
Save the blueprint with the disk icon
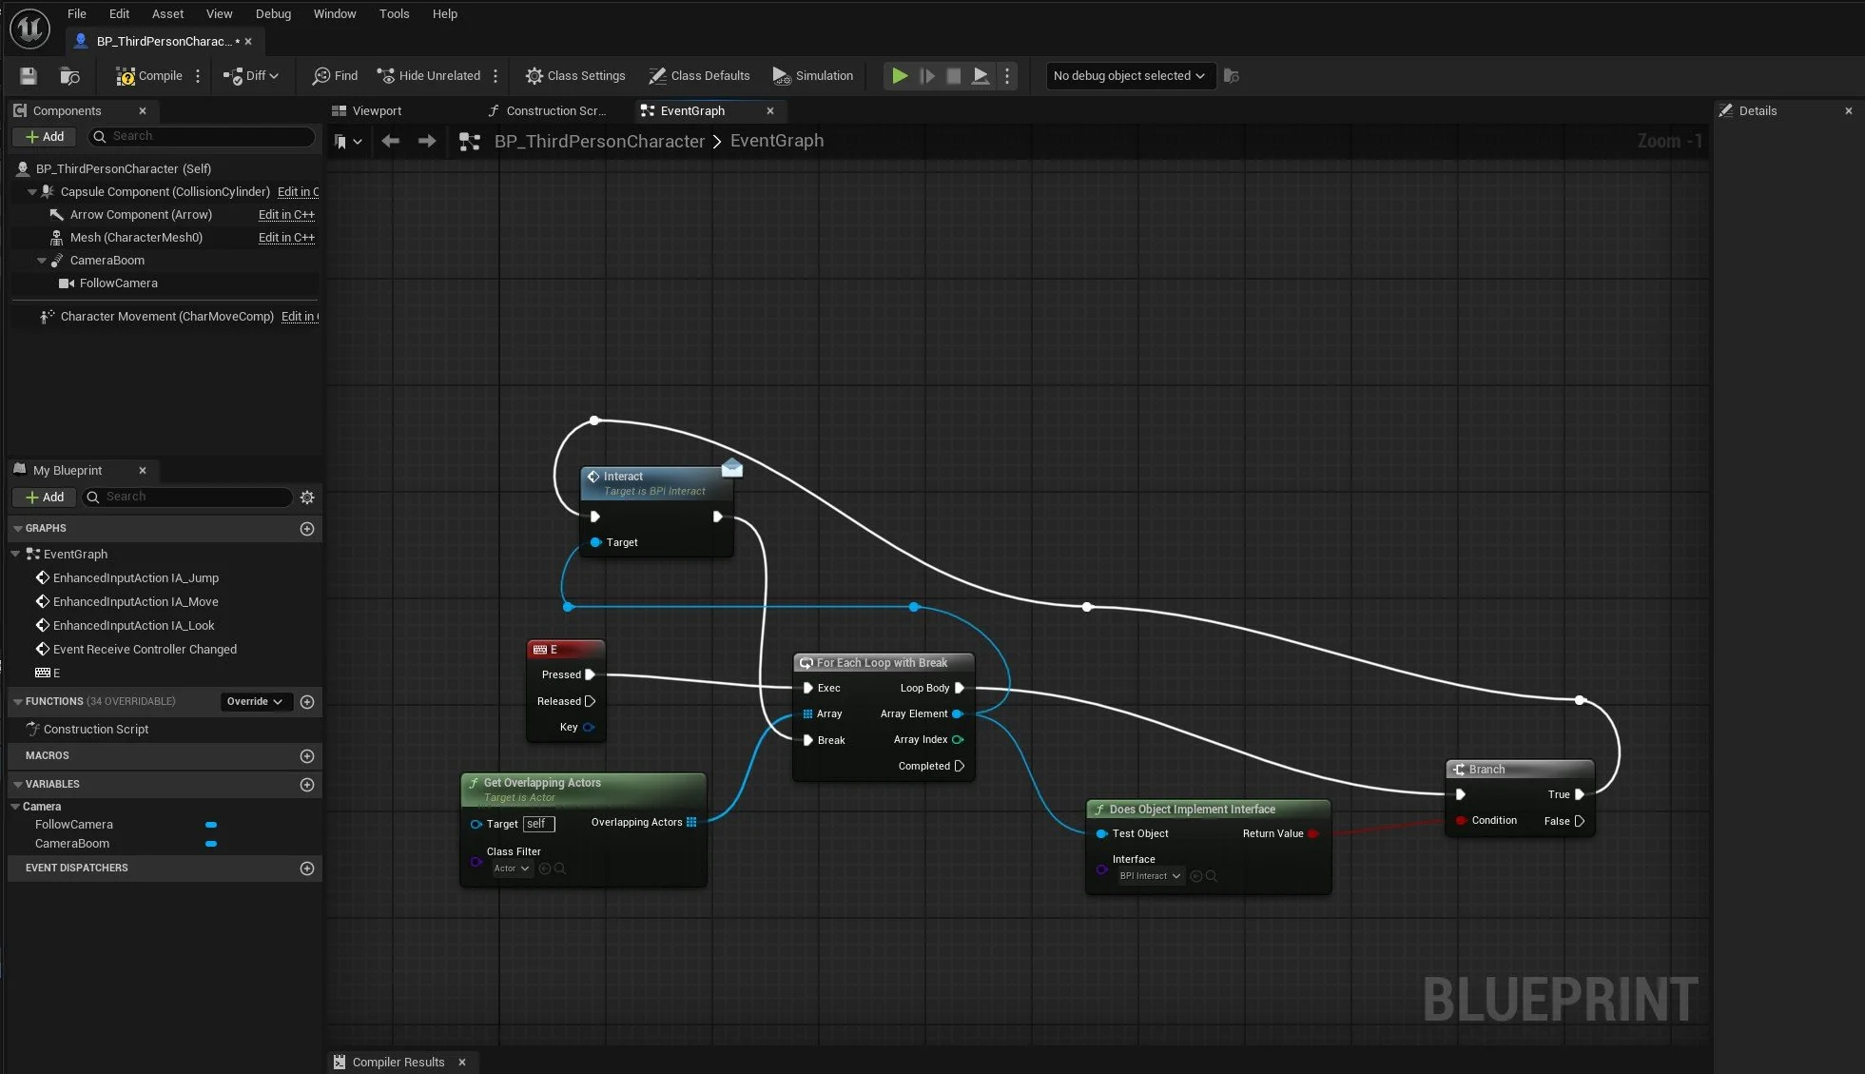click(x=28, y=76)
